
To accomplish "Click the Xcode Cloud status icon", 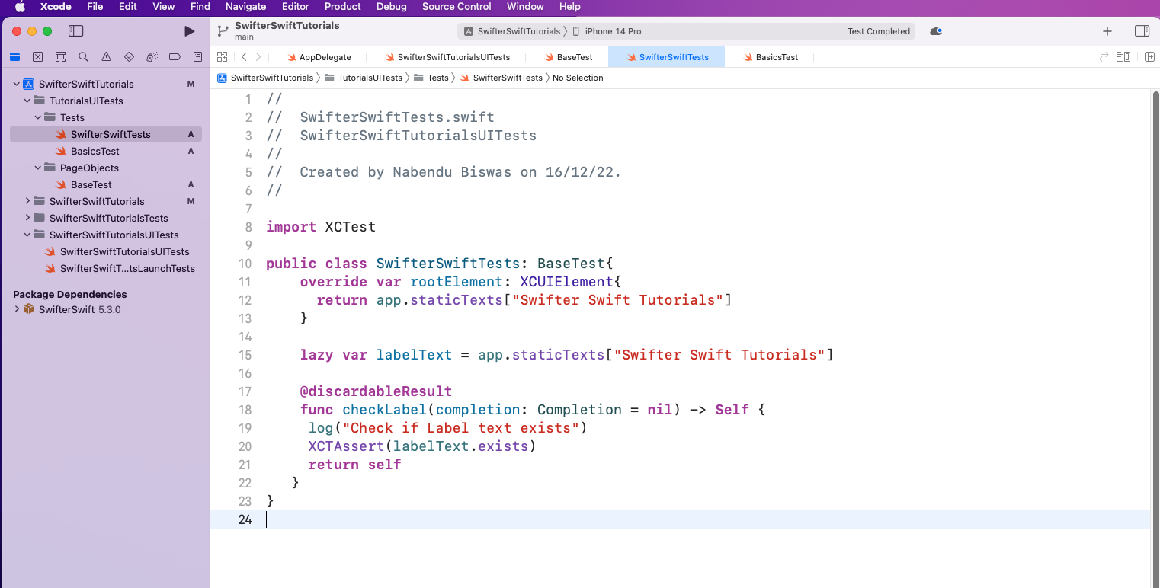I will click(937, 31).
